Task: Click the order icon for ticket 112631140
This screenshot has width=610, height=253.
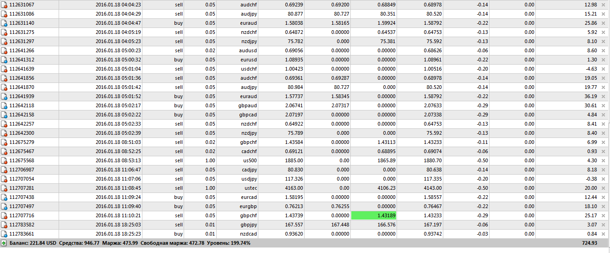Action: [x=4, y=23]
